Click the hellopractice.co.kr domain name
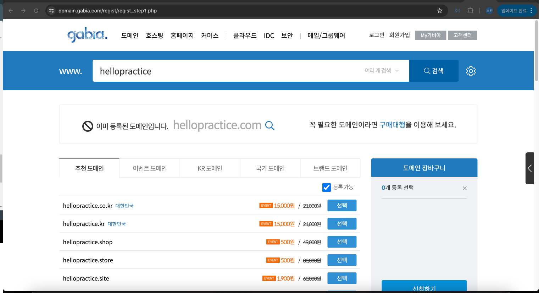The image size is (539, 293). point(88,206)
